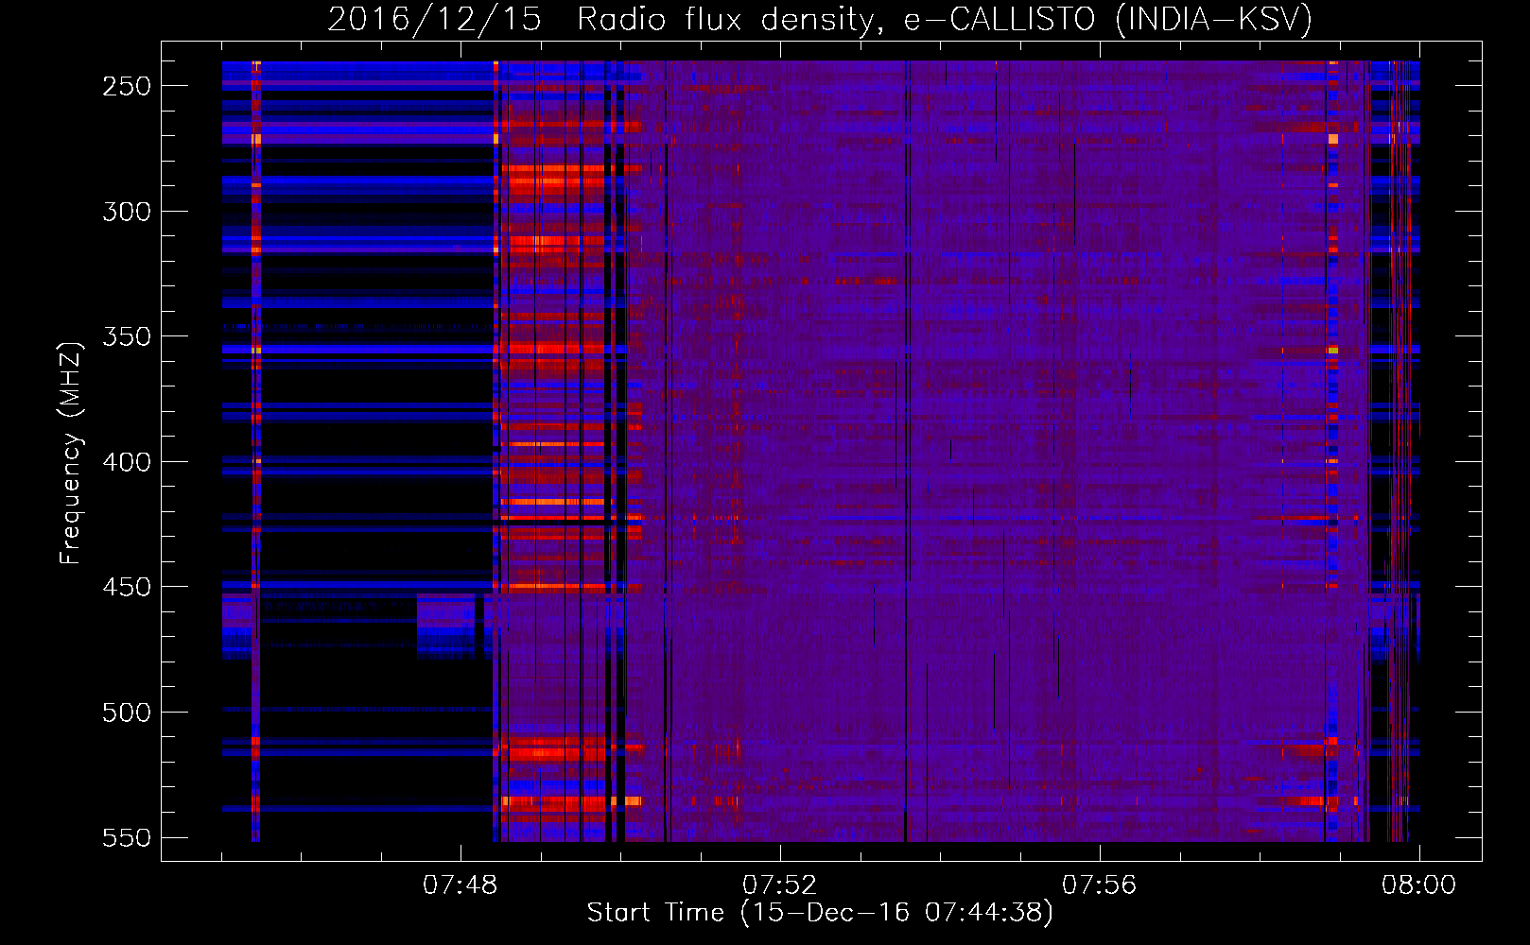1530x945 pixels.
Task: Click the 07:48 time tick label
Action: tap(461, 885)
